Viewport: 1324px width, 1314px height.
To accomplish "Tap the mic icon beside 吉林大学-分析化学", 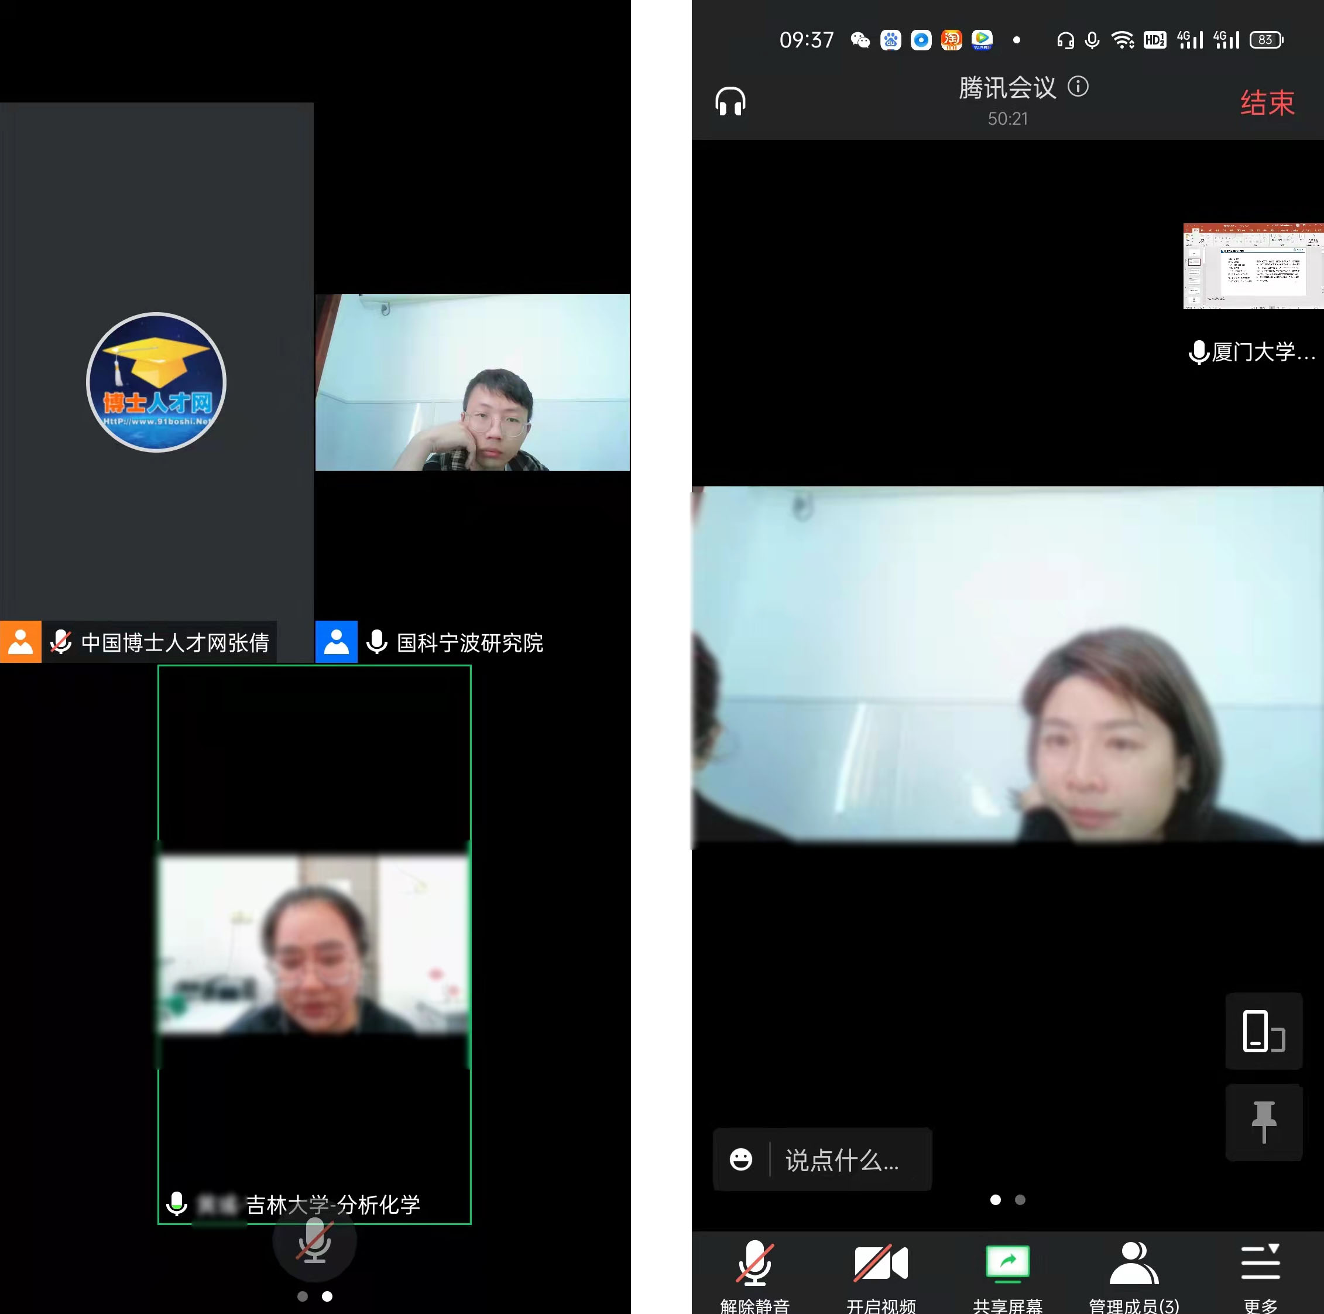I will pyautogui.click(x=177, y=1204).
